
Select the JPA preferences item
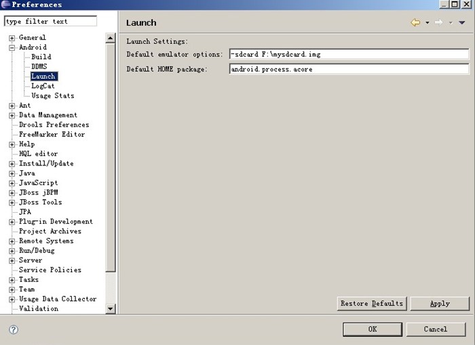click(x=25, y=212)
